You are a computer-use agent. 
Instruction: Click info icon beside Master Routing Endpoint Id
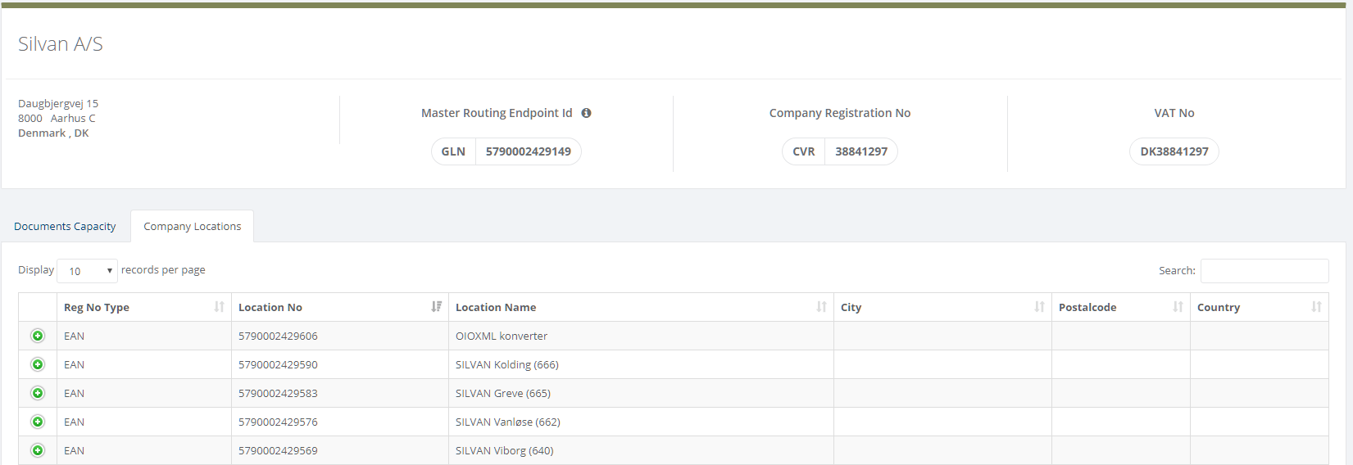586,113
